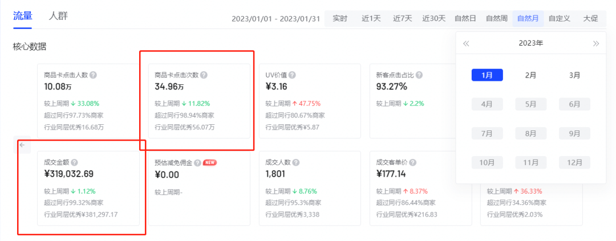
Task: Select the 成交客单价 ¥177.14 card
Action: 421,189
